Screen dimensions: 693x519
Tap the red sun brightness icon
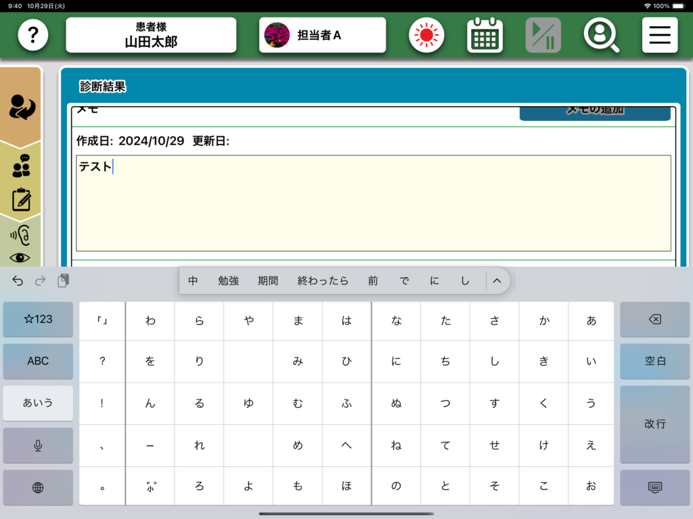426,35
